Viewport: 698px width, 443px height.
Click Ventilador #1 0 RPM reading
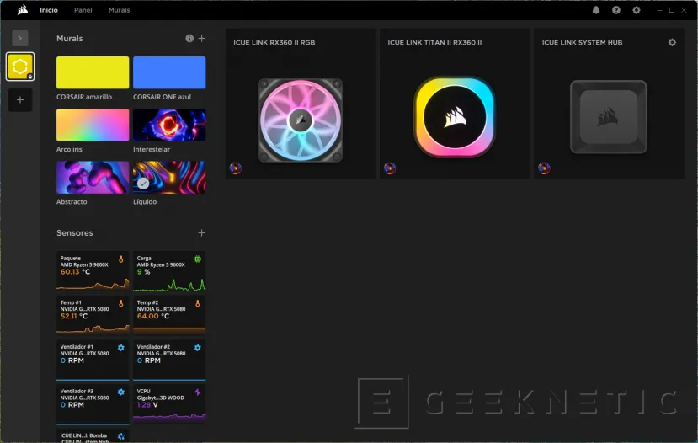click(72, 360)
